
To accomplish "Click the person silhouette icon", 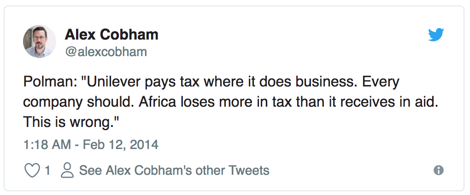I will click(x=67, y=171).
